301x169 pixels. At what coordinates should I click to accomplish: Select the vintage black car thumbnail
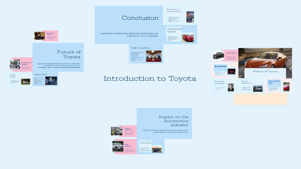pos(218,55)
